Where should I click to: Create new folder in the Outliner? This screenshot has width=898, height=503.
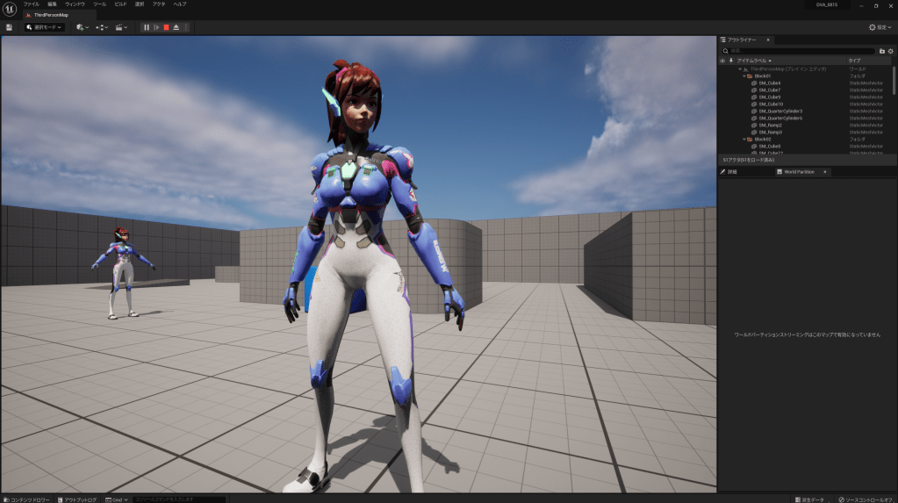pyautogui.click(x=882, y=51)
